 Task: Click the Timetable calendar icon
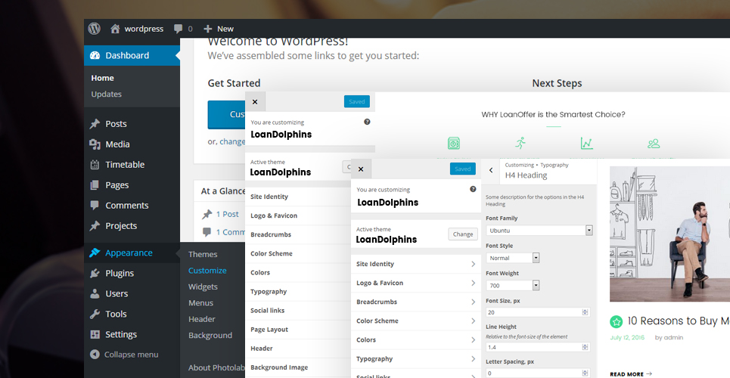coord(95,165)
